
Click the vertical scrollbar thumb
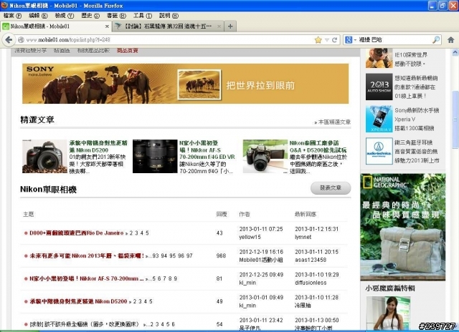point(455,119)
